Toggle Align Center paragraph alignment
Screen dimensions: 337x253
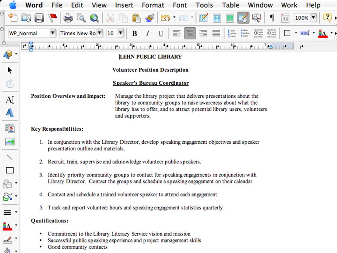[190, 33]
